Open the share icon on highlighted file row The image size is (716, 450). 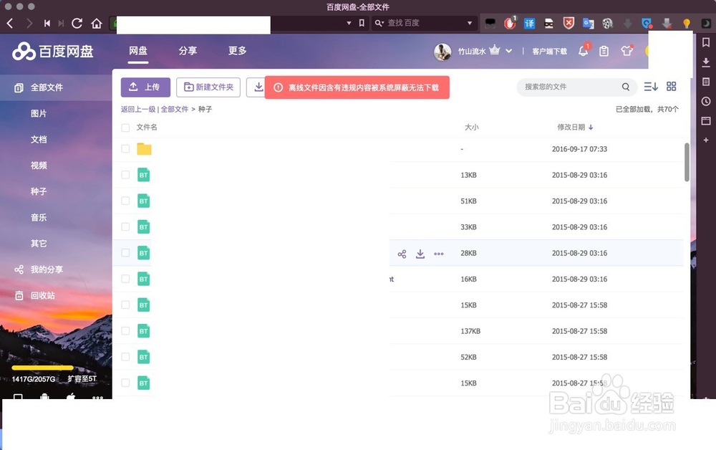pyautogui.click(x=402, y=253)
